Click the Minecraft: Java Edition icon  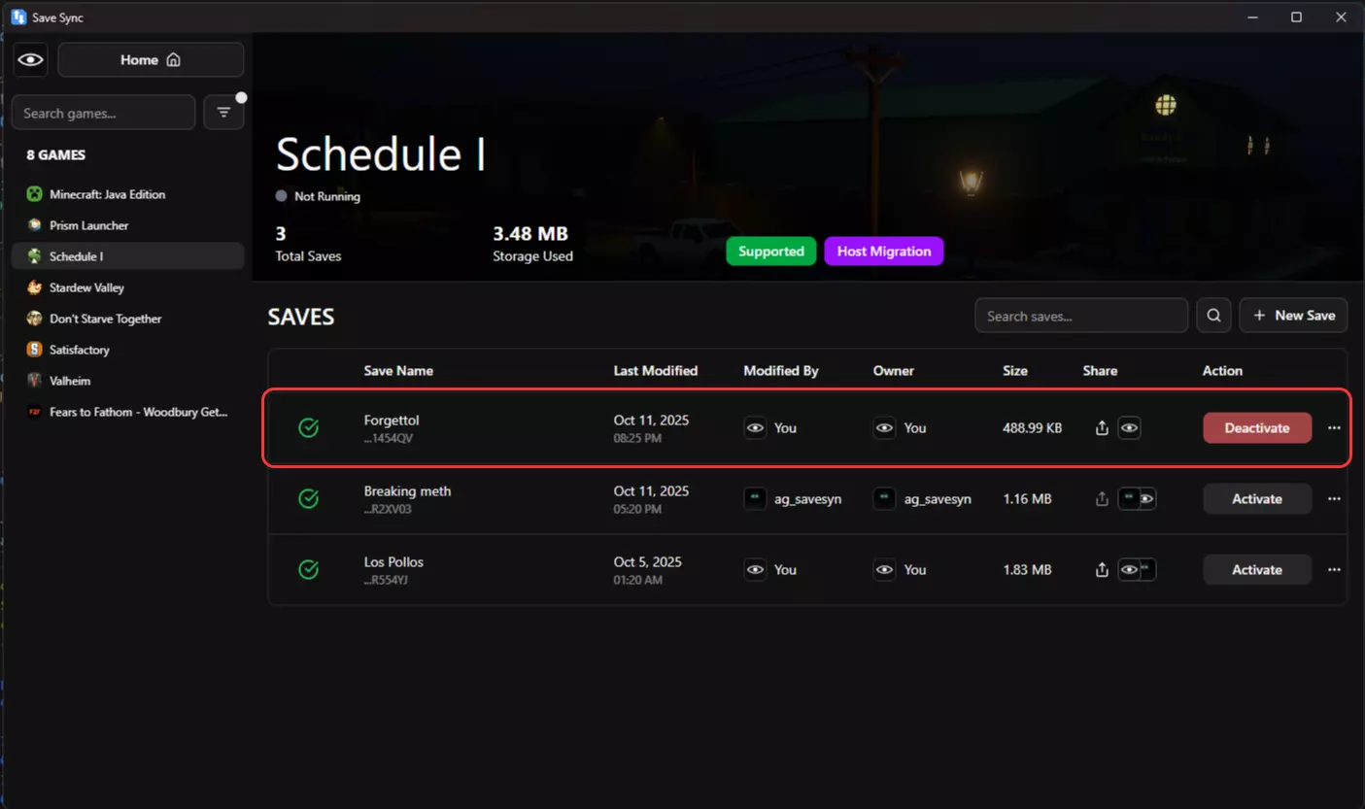click(35, 194)
